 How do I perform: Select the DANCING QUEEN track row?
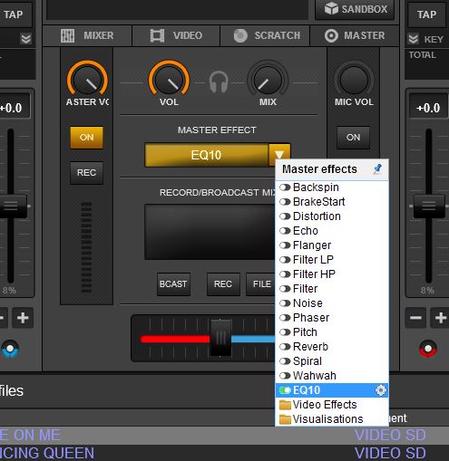click(x=224, y=453)
